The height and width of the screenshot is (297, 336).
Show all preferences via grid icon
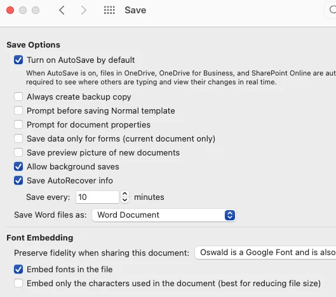pos(109,10)
